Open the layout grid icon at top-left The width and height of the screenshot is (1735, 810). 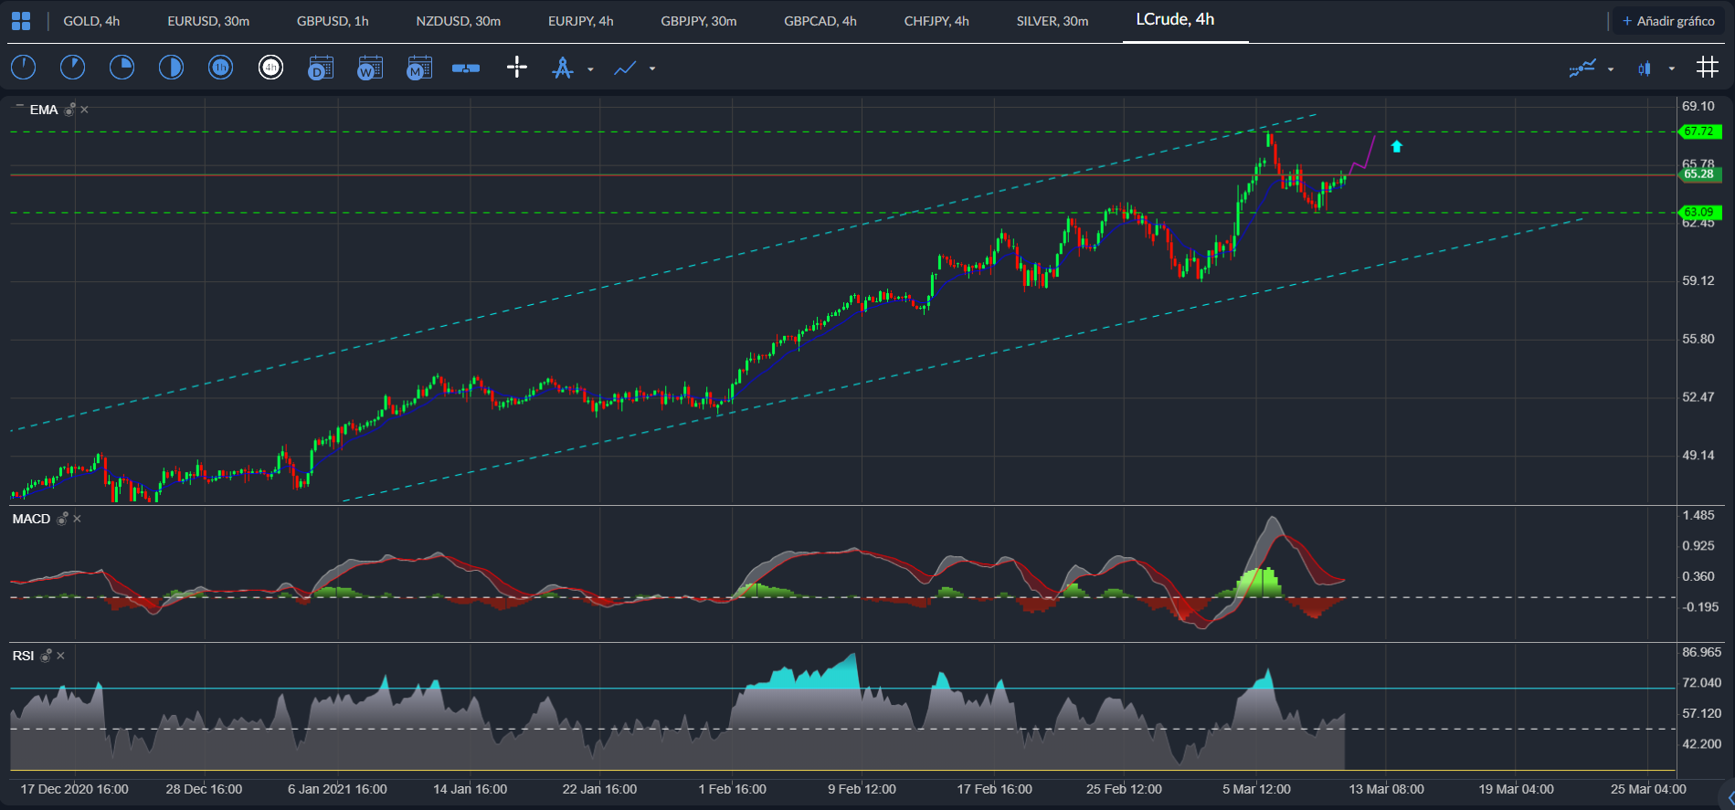(x=21, y=21)
